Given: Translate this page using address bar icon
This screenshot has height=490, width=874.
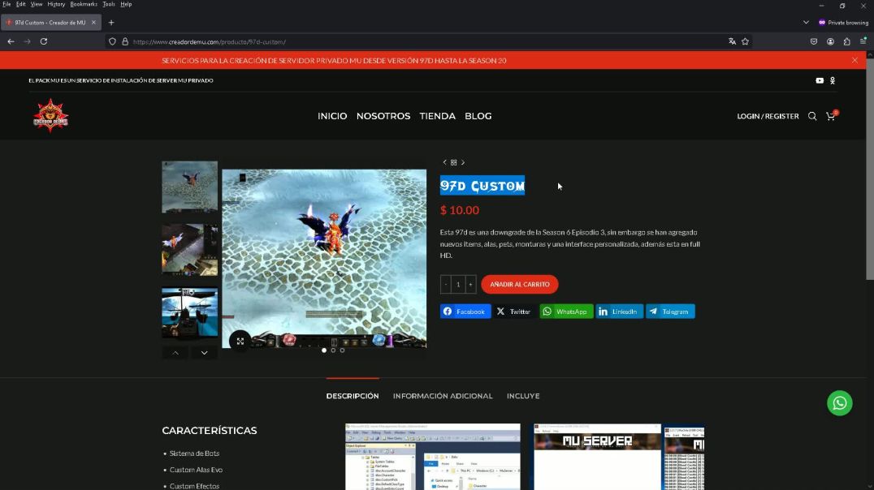Looking at the screenshot, I should point(732,41).
